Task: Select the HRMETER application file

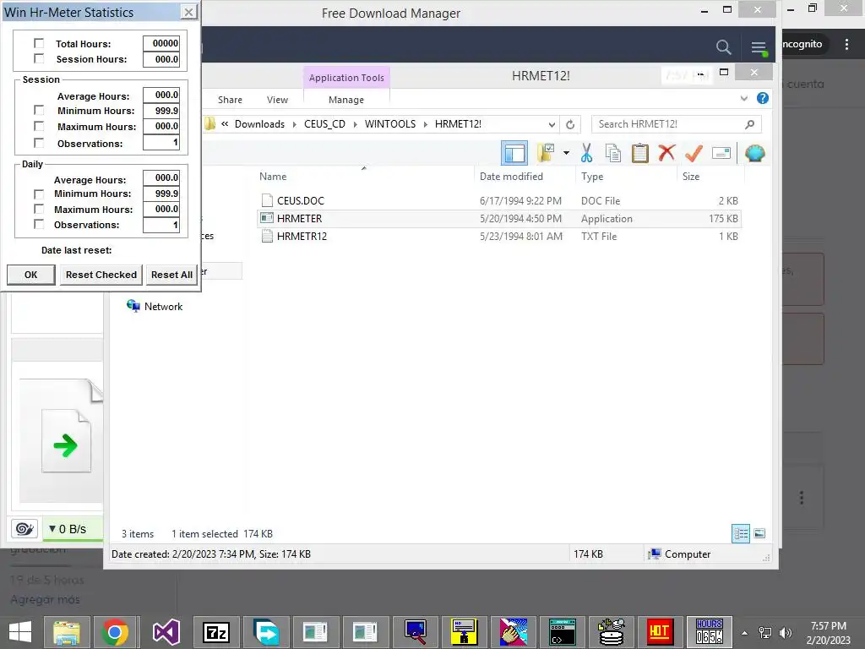Action: (x=498, y=219)
